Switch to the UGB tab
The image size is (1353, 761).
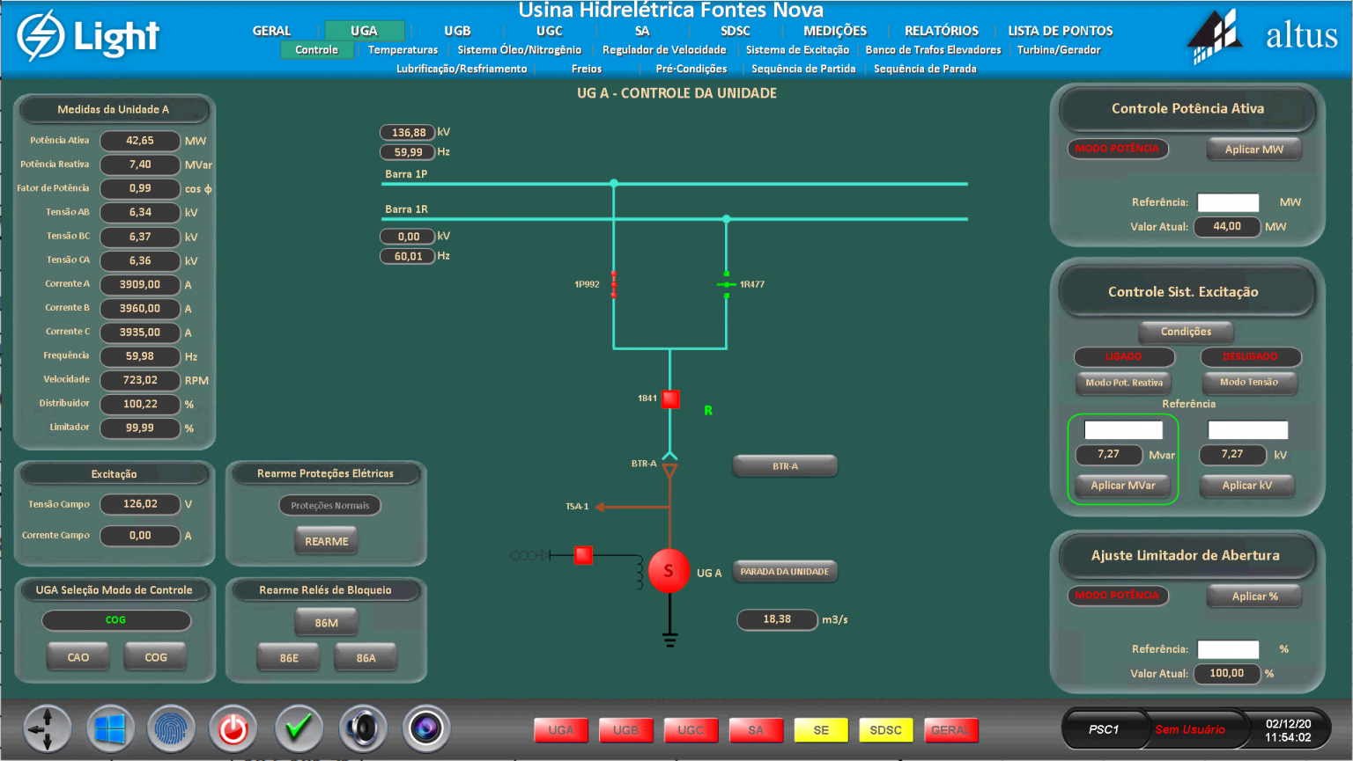click(x=457, y=30)
